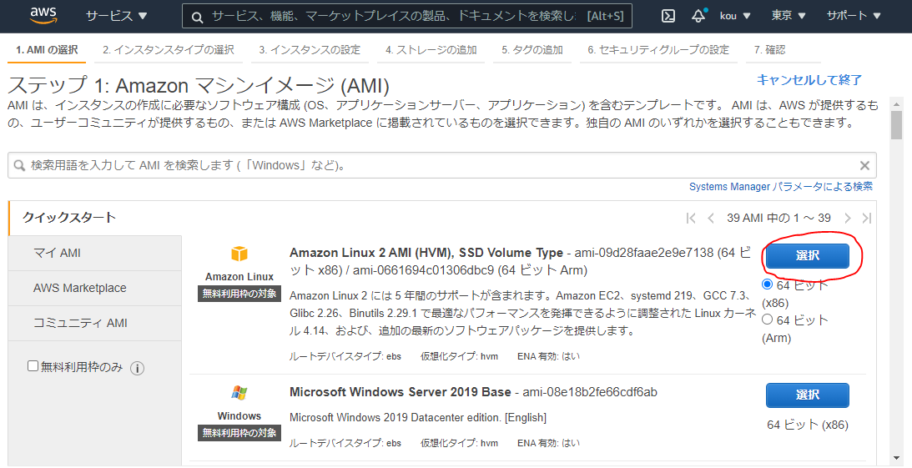Expand the サービス dropdown menu
Screen dimensions: 912x468
(x=116, y=16)
